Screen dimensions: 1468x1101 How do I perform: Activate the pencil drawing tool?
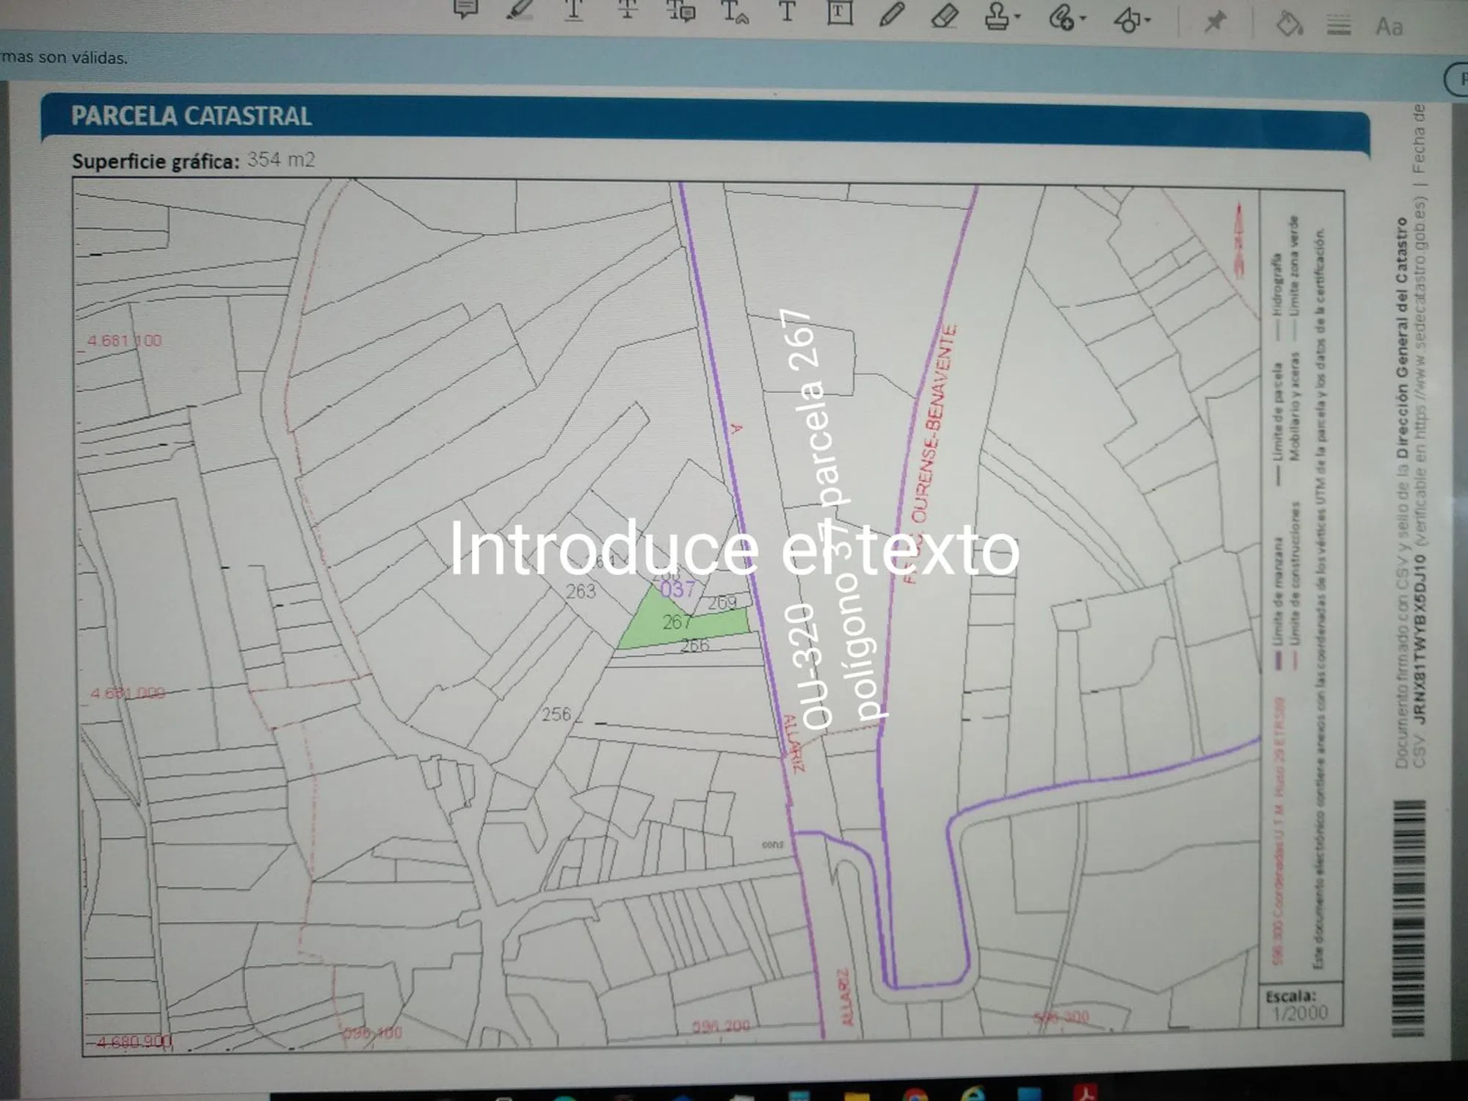[891, 14]
